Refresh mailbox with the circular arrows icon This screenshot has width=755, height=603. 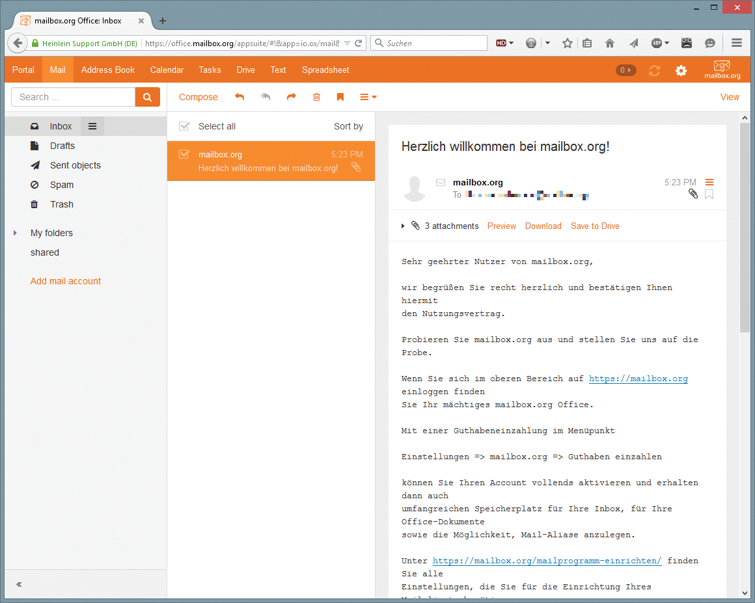pos(654,70)
